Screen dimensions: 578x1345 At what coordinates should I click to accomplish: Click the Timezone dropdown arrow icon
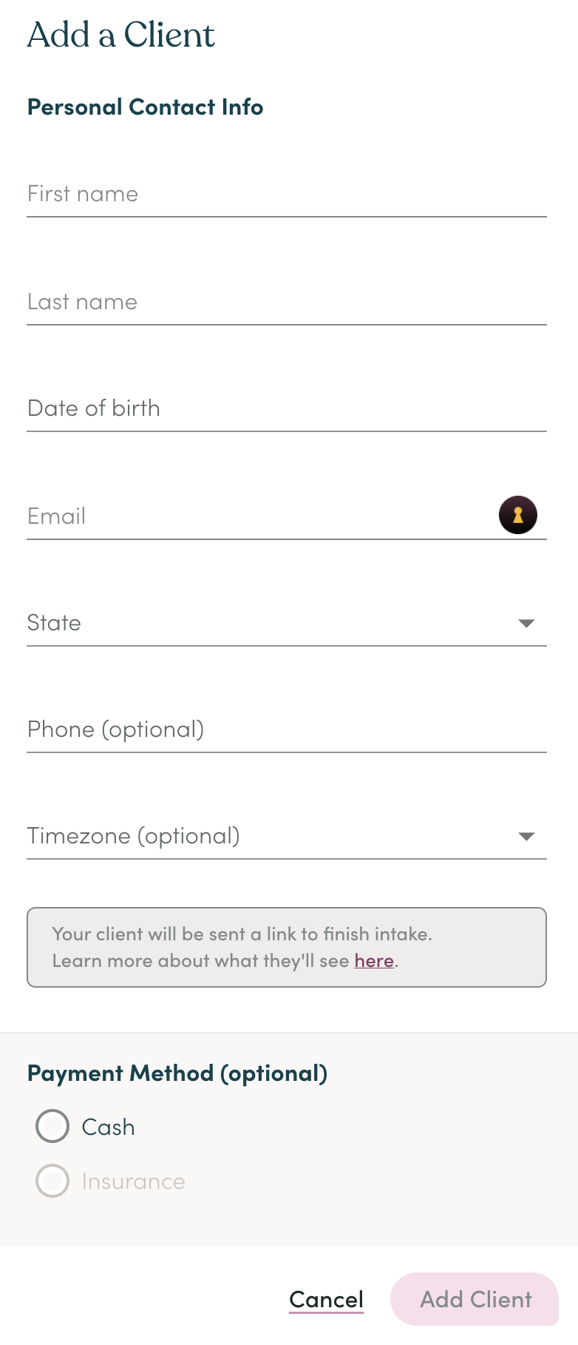point(526,837)
